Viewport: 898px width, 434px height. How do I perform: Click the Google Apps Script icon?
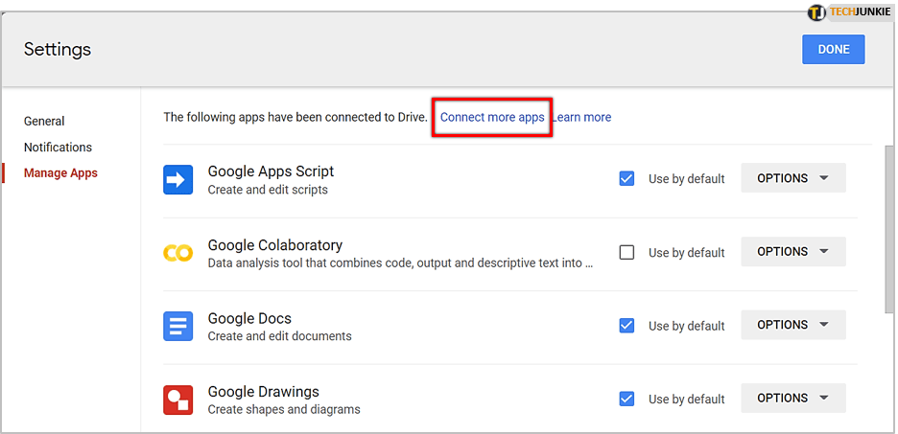(x=178, y=179)
